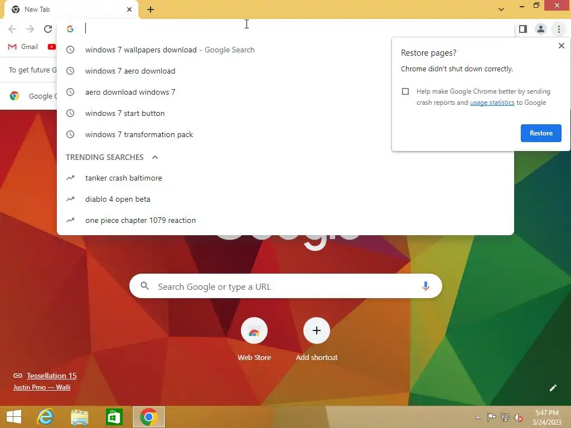Open the tab search dropdown arrow

tap(501, 9)
